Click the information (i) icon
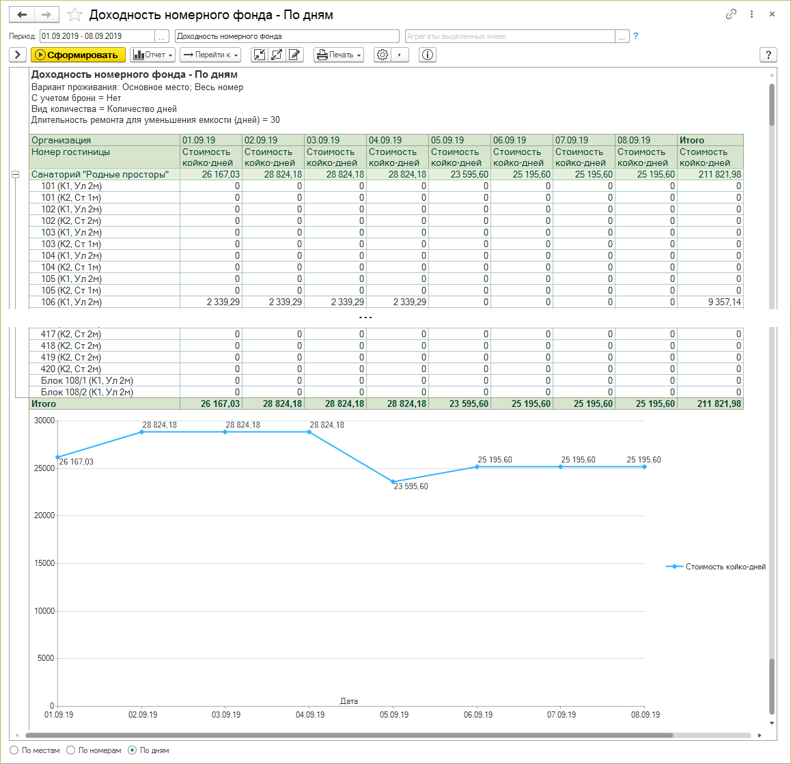 coord(428,55)
